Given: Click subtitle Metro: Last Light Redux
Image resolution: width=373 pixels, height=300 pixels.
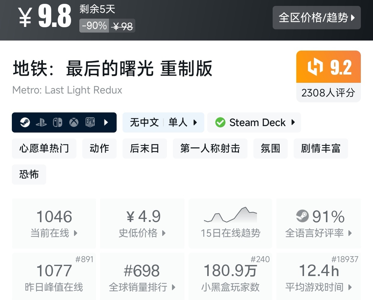Looking at the screenshot, I should (67, 90).
